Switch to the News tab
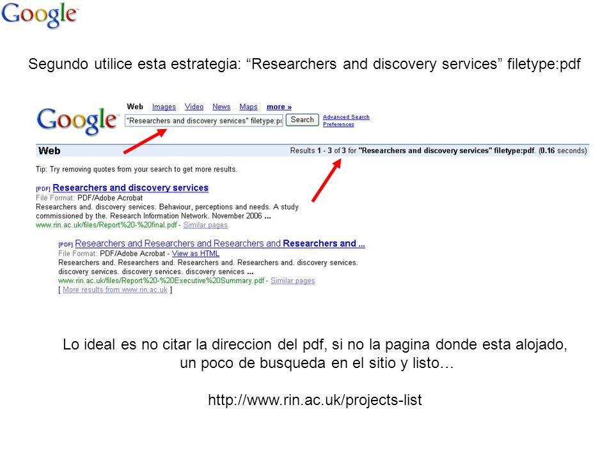The height and width of the screenshot is (460, 614). pos(221,107)
